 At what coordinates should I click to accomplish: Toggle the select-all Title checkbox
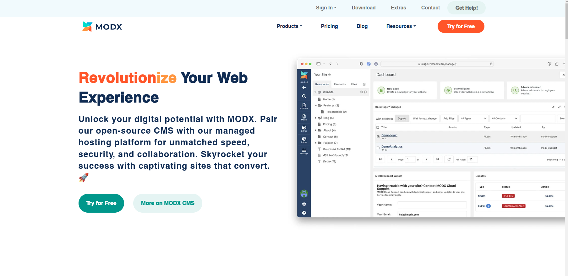[378, 128]
